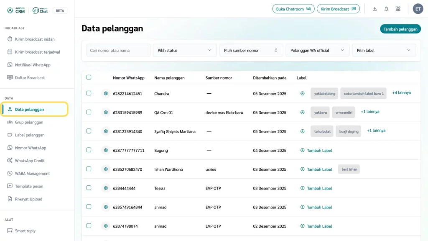The image size is (428, 241).
Task: Open the notification bell icon
Action: pyautogui.click(x=386, y=9)
